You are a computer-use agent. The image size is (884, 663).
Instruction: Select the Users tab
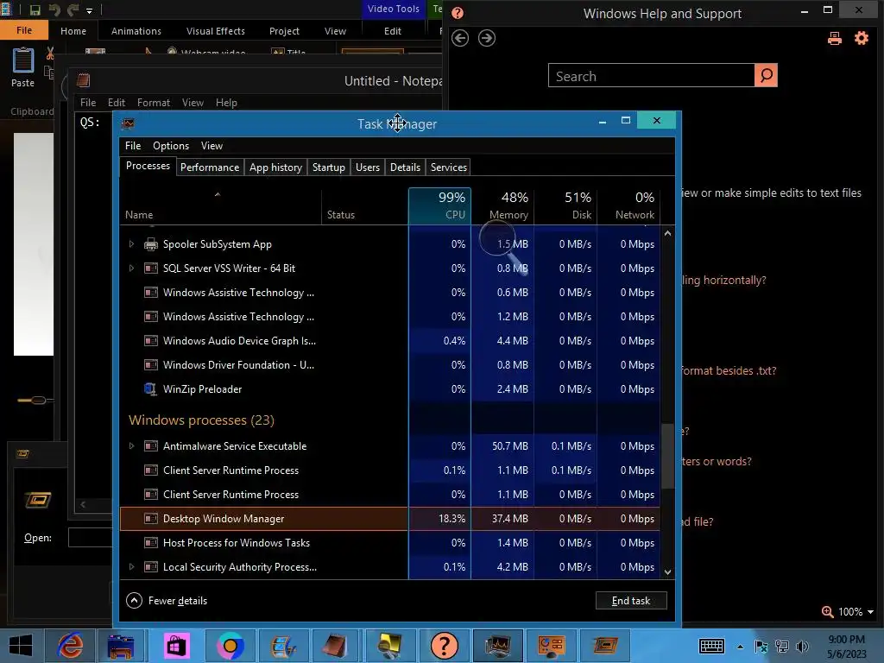pyautogui.click(x=368, y=167)
